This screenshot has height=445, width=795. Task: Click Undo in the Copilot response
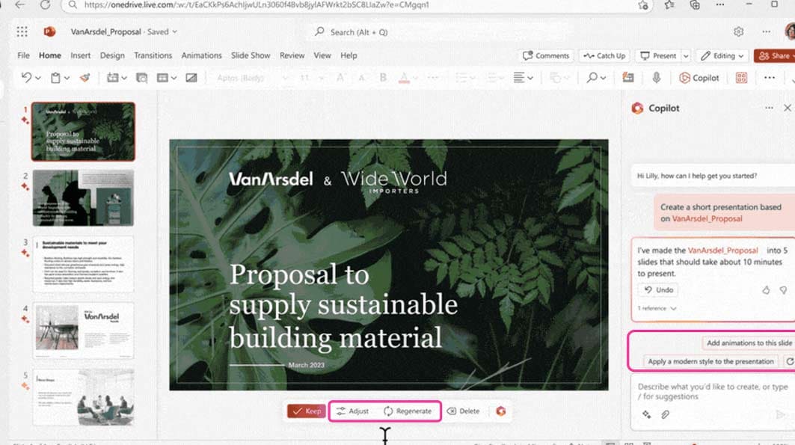pyautogui.click(x=658, y=290)
